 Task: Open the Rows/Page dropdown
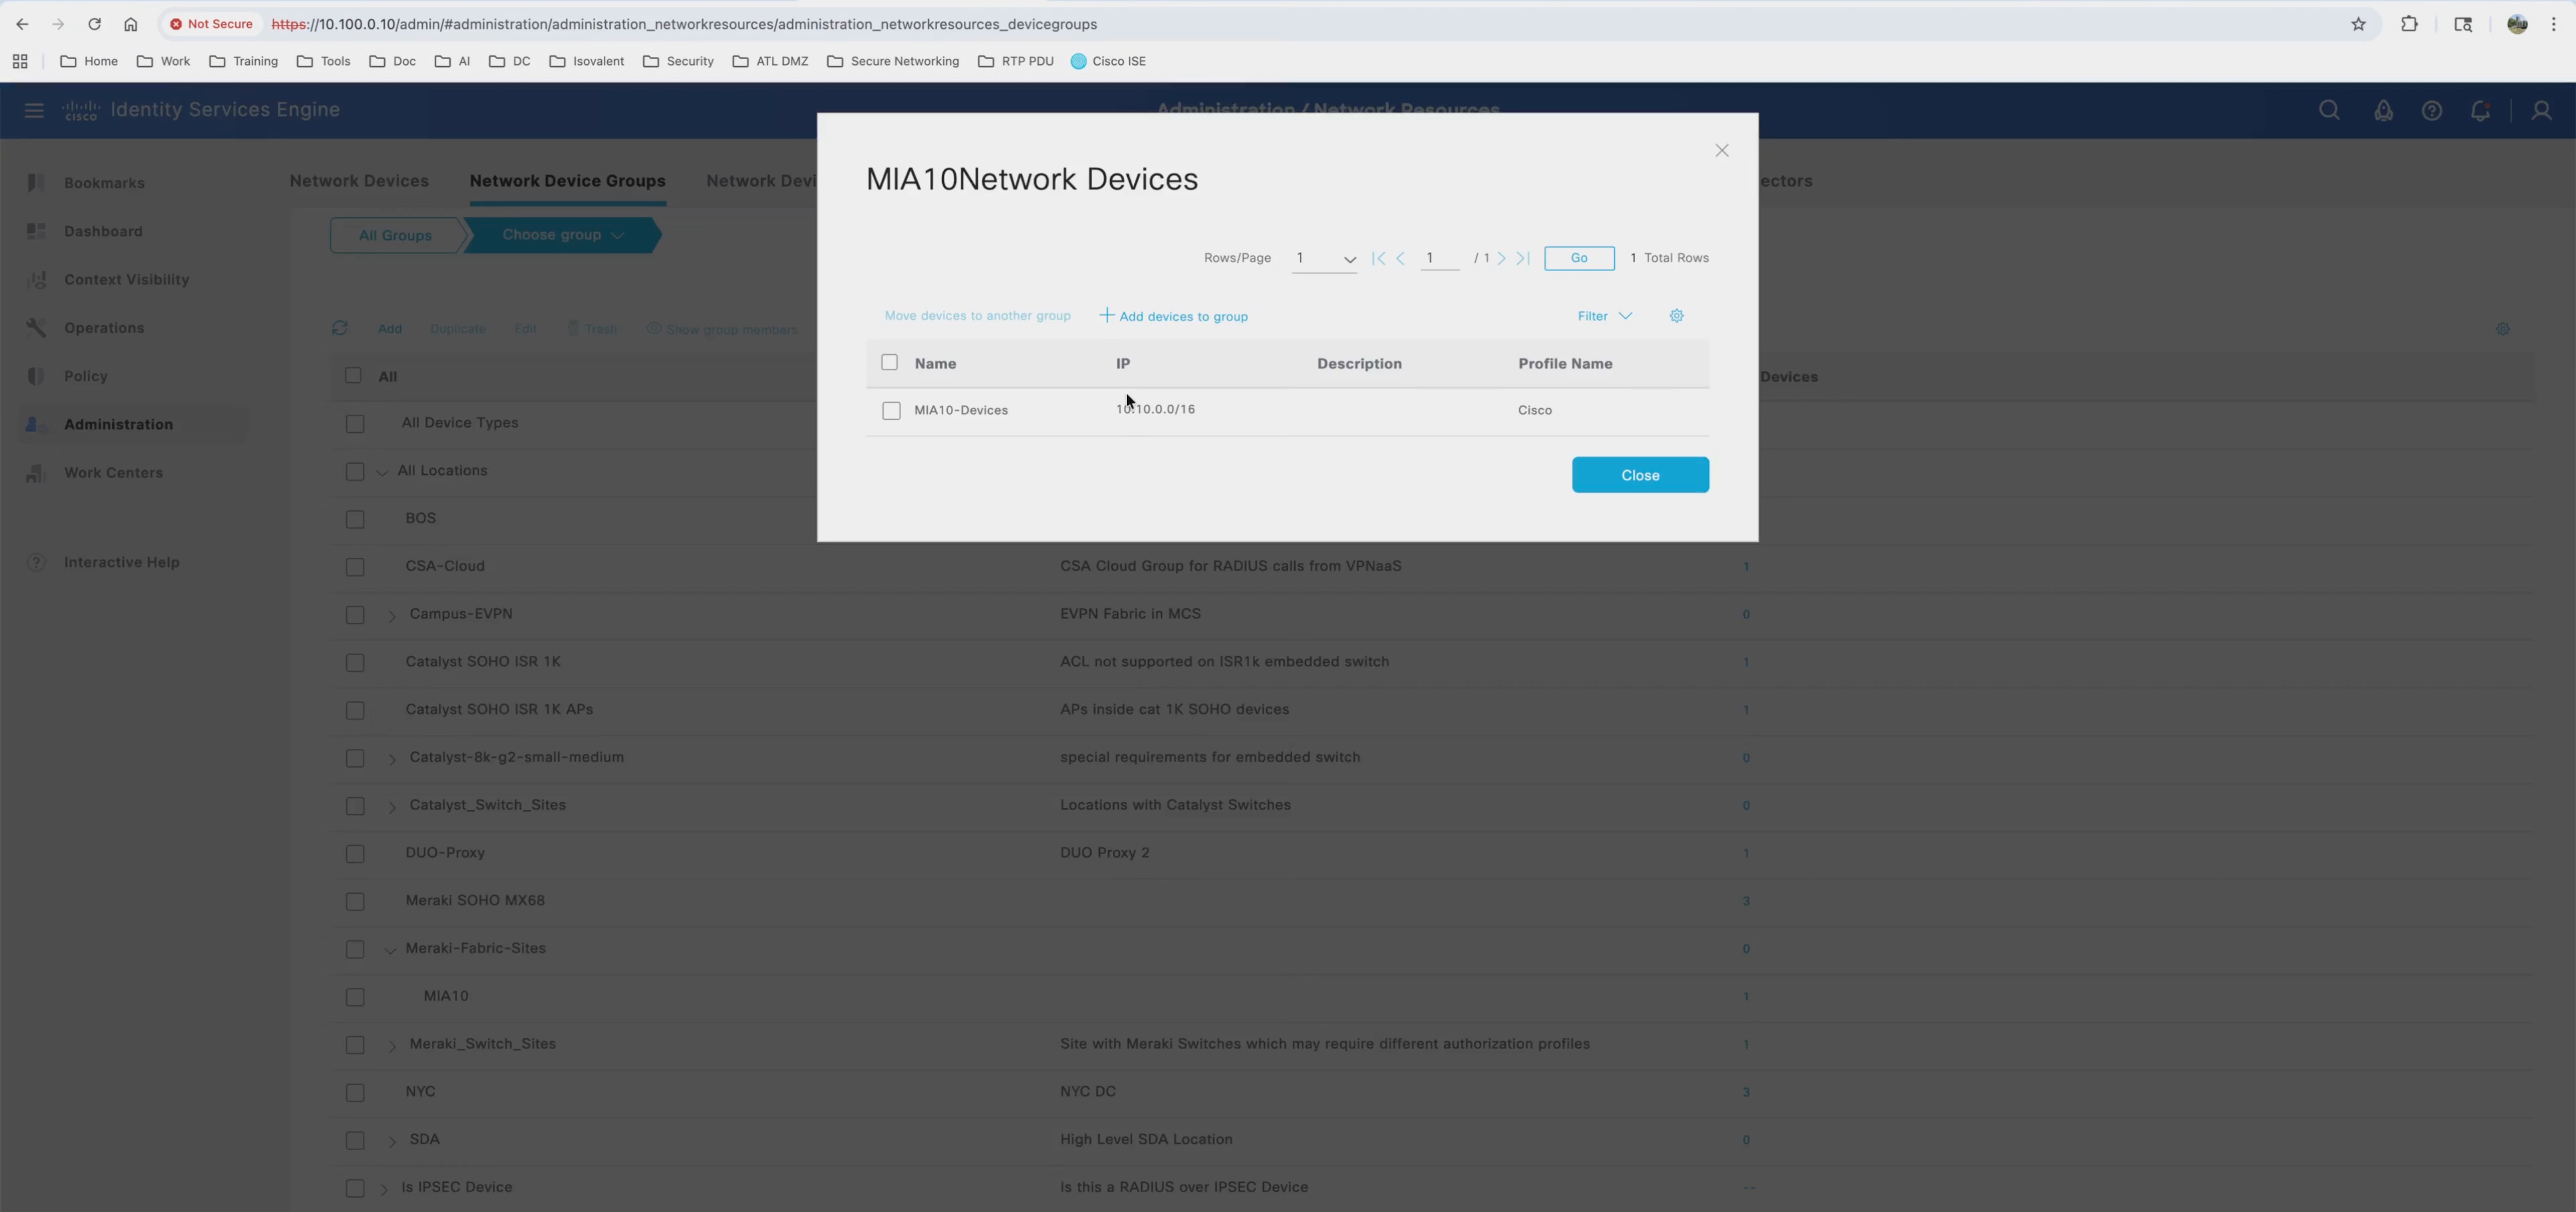(1324, 259)
